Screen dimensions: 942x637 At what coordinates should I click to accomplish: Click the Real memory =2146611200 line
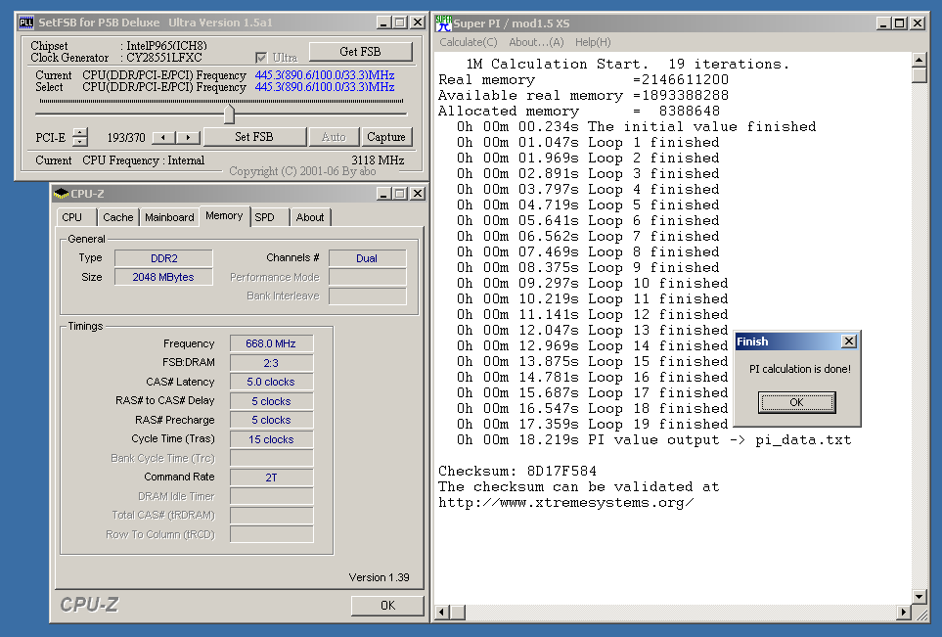pos(583,79)
